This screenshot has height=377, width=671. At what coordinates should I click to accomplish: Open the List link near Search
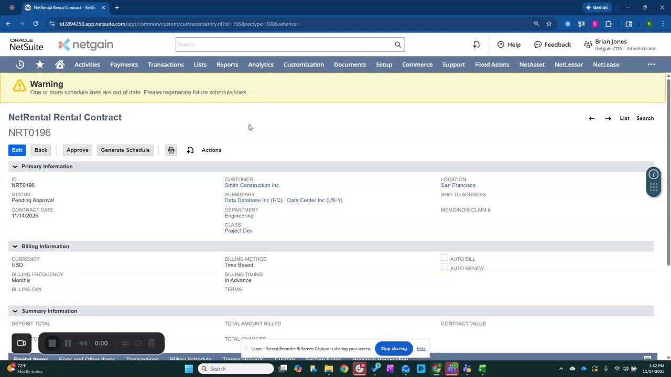pos(624,118)
